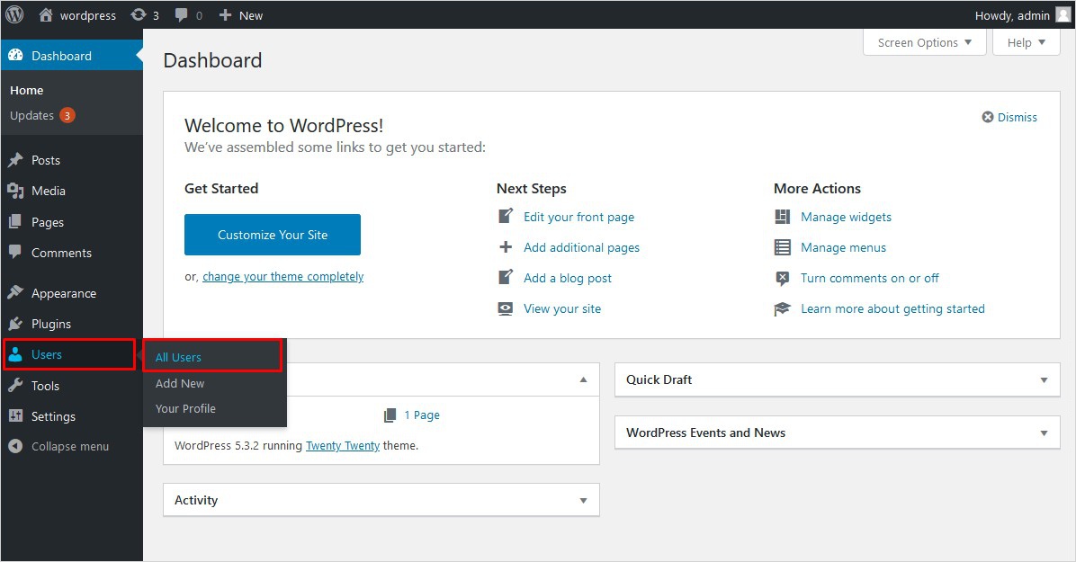
Task: Collapse the sidebar menu
Action: coord(69,446)
